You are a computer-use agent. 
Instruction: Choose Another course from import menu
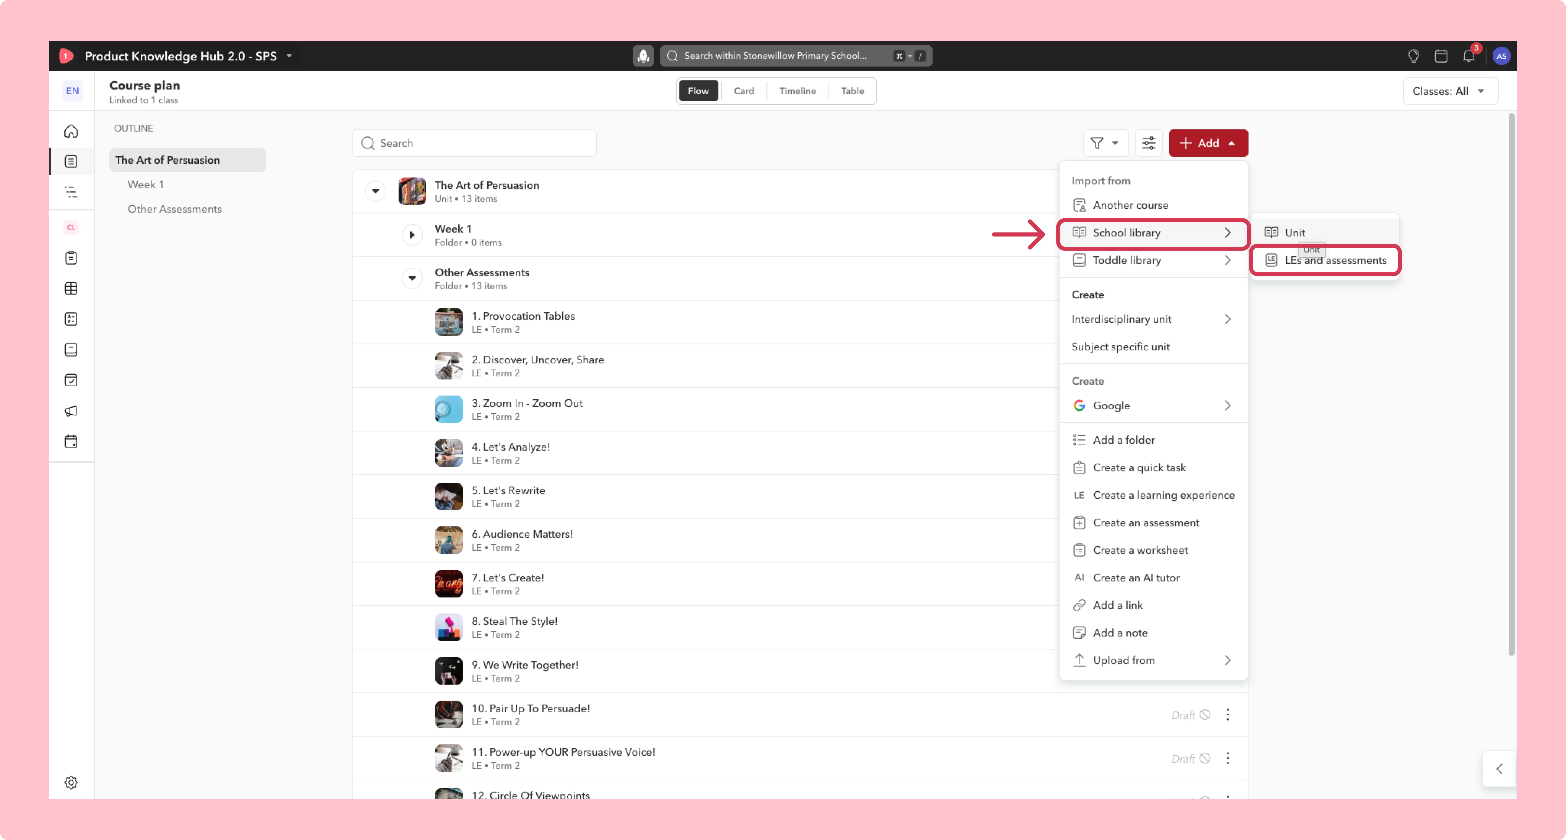click(x=1153, y=205)
